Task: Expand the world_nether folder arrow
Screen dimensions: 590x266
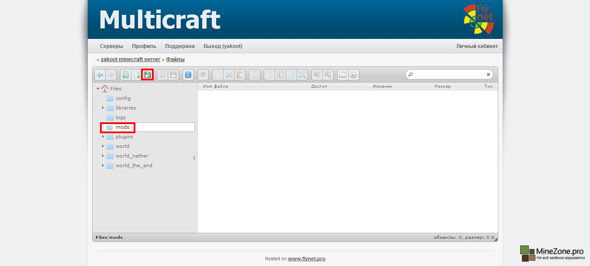Action: coord(103,156)
